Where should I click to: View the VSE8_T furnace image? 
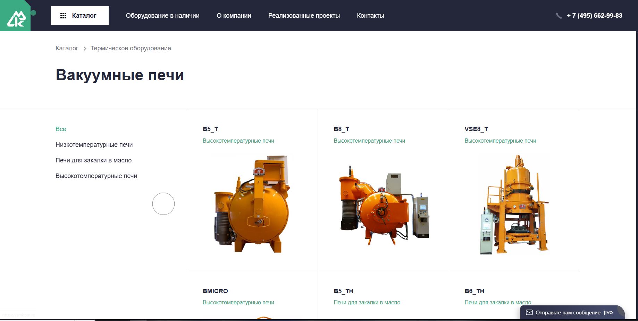click(514, 204)
